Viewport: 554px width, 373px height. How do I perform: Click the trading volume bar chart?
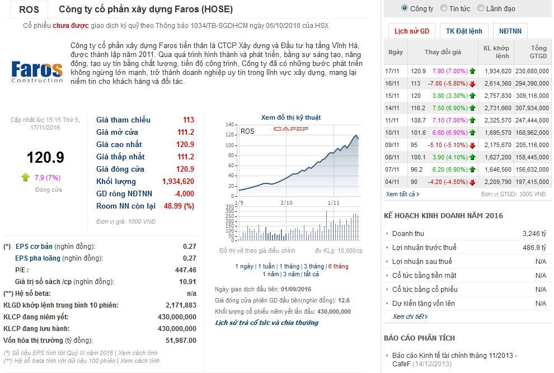pyautogui.click(x=299, y=224)
